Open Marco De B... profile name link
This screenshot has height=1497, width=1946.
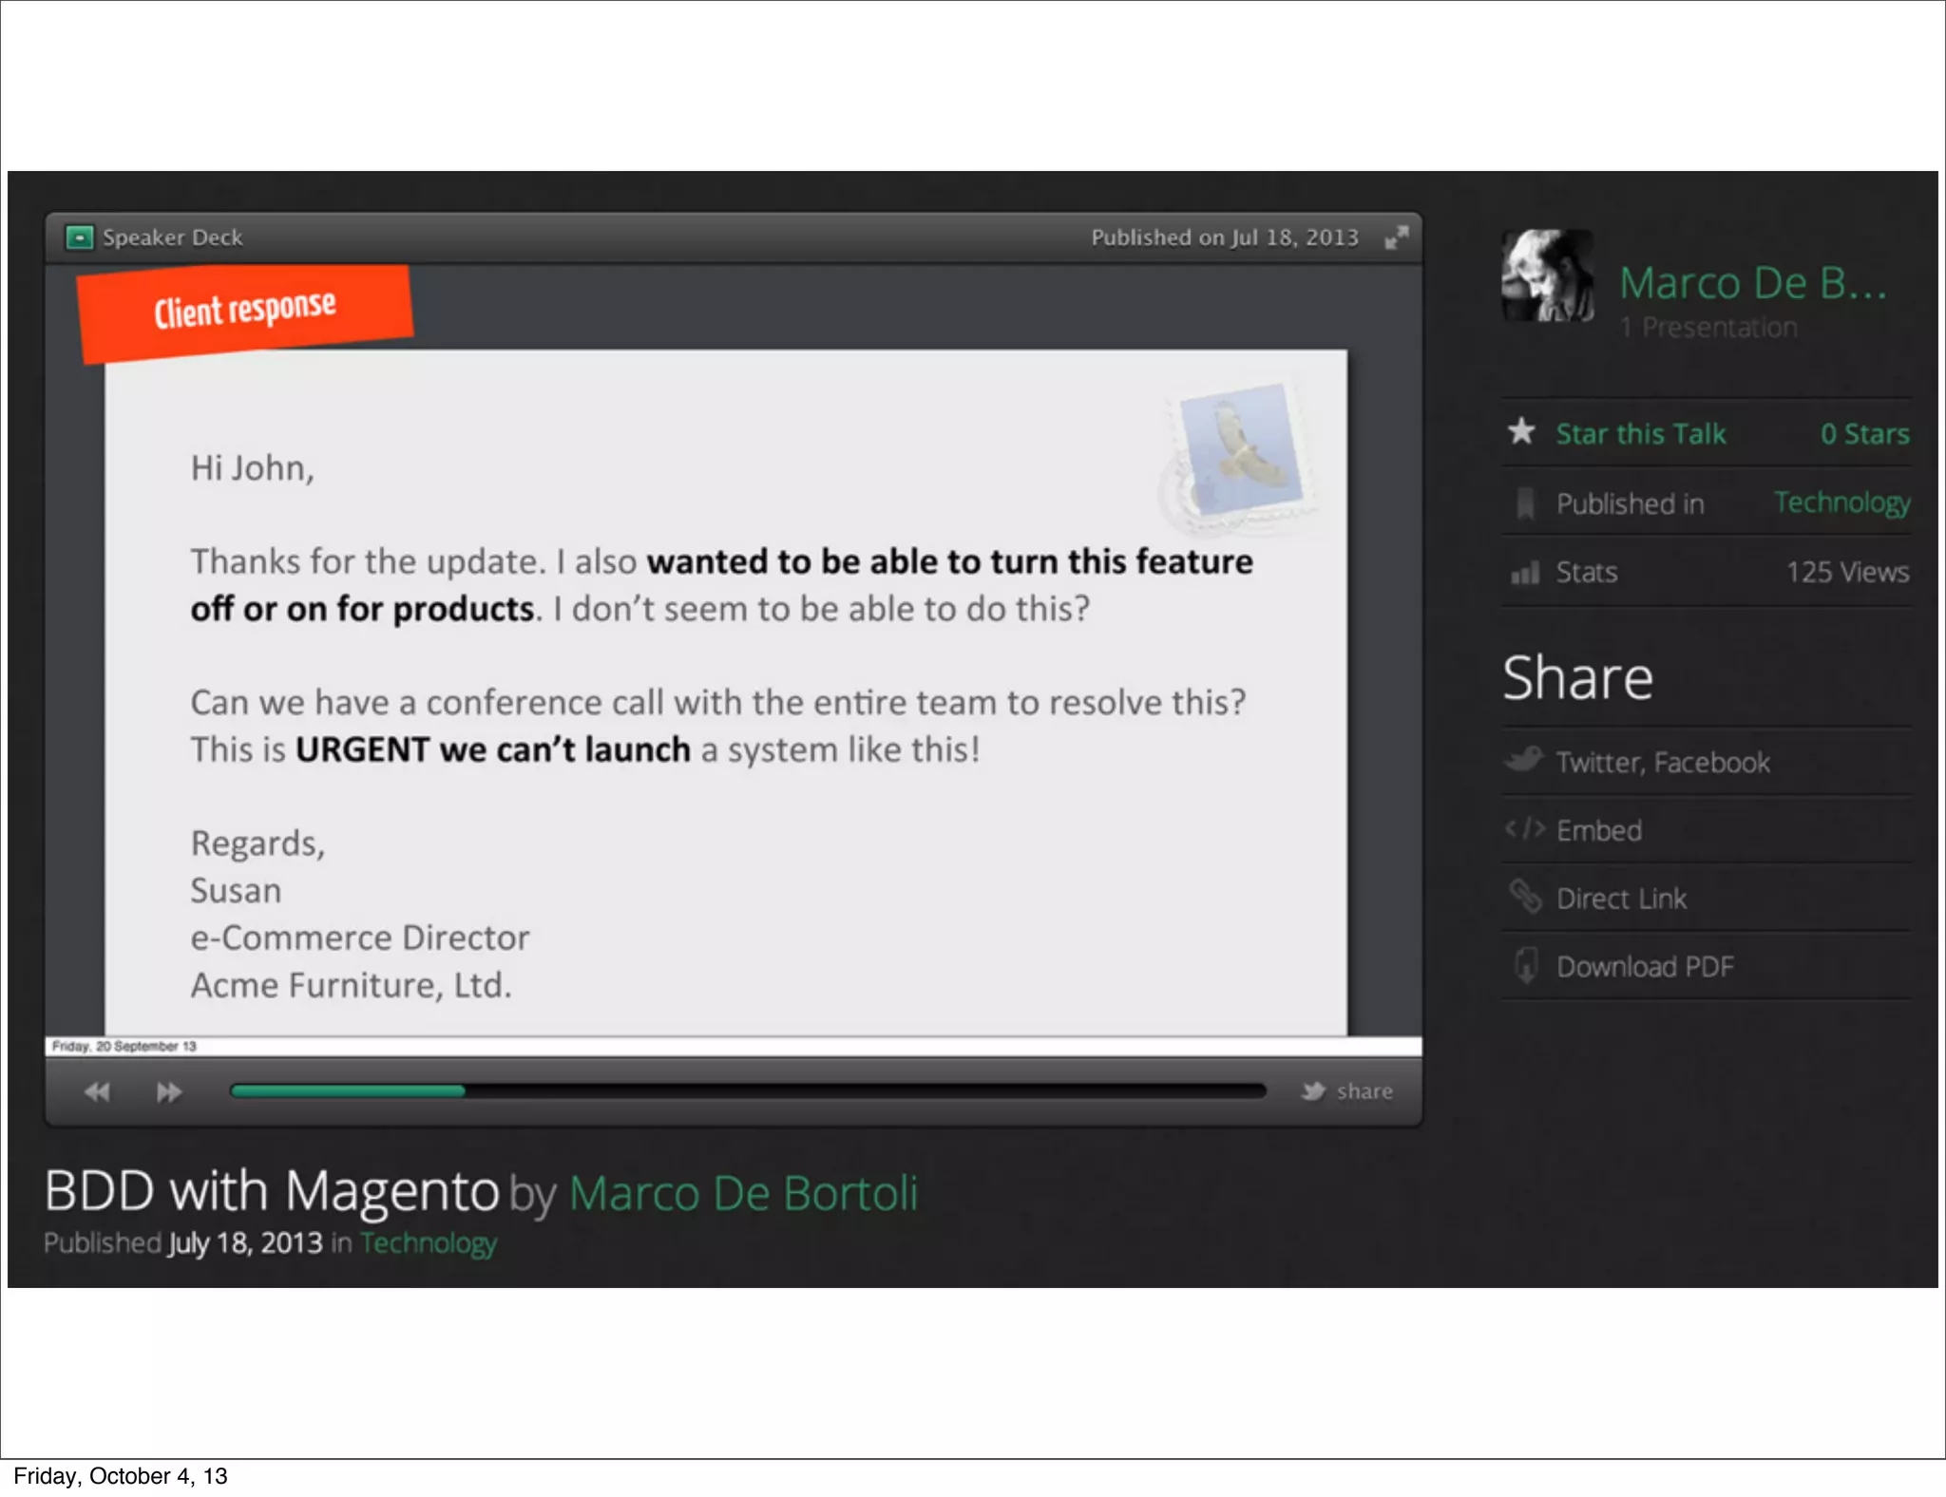click(1752, 283)
